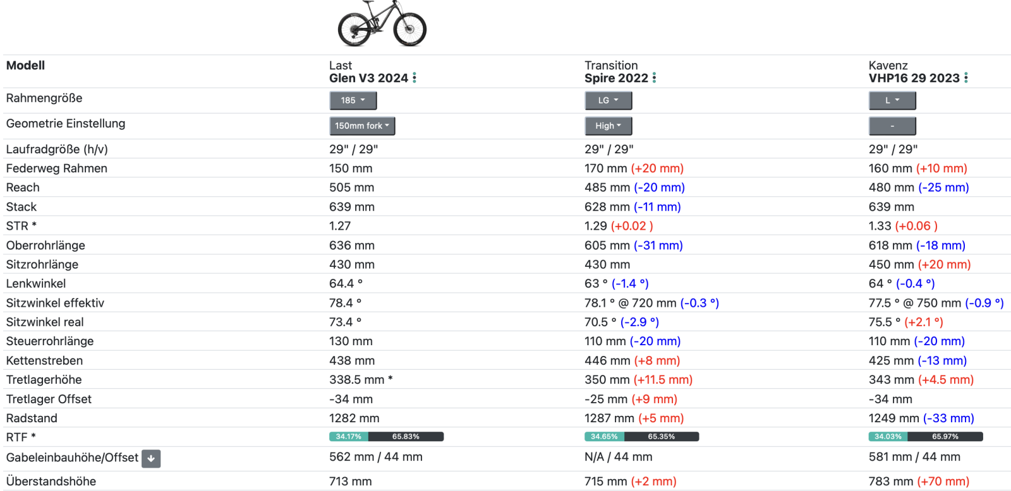Click the 34.03% RTF bar segment for Kavenz
This screenshot has width=1011, height=491.
[888, 437]
